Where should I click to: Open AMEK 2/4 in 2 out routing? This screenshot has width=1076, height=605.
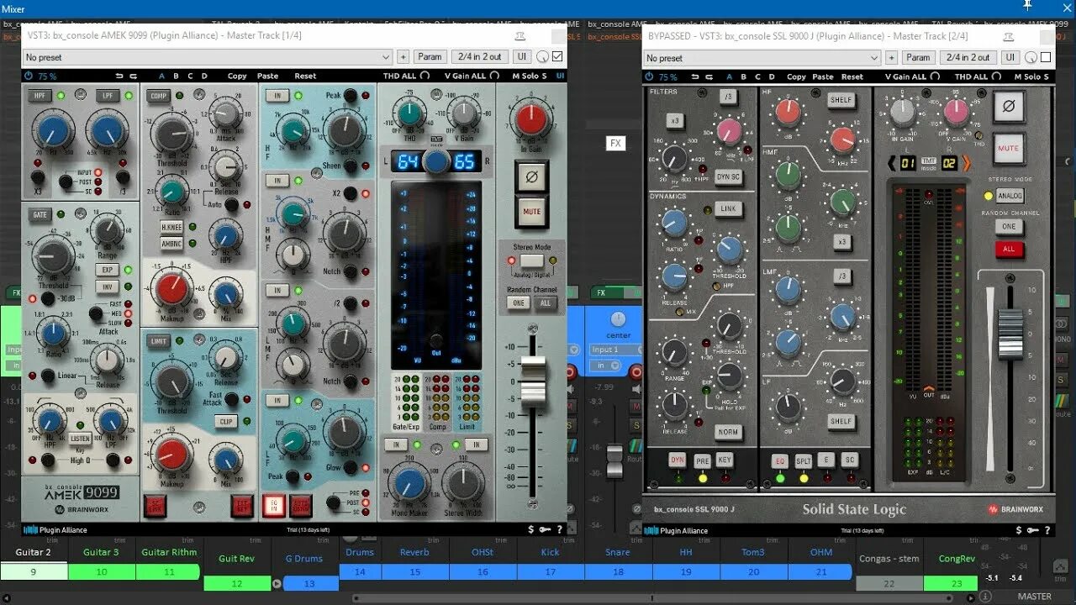coord(479,57)
